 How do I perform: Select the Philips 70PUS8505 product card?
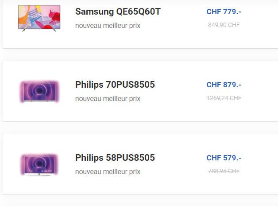coord(140,91)
